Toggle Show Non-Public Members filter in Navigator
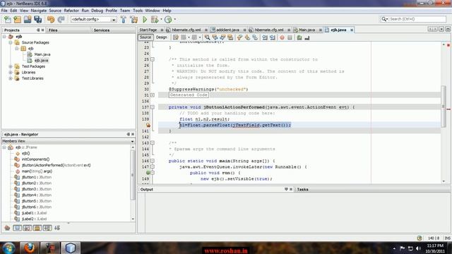The height and width of the screenshot is (254, 452). (x=37, y=228)
